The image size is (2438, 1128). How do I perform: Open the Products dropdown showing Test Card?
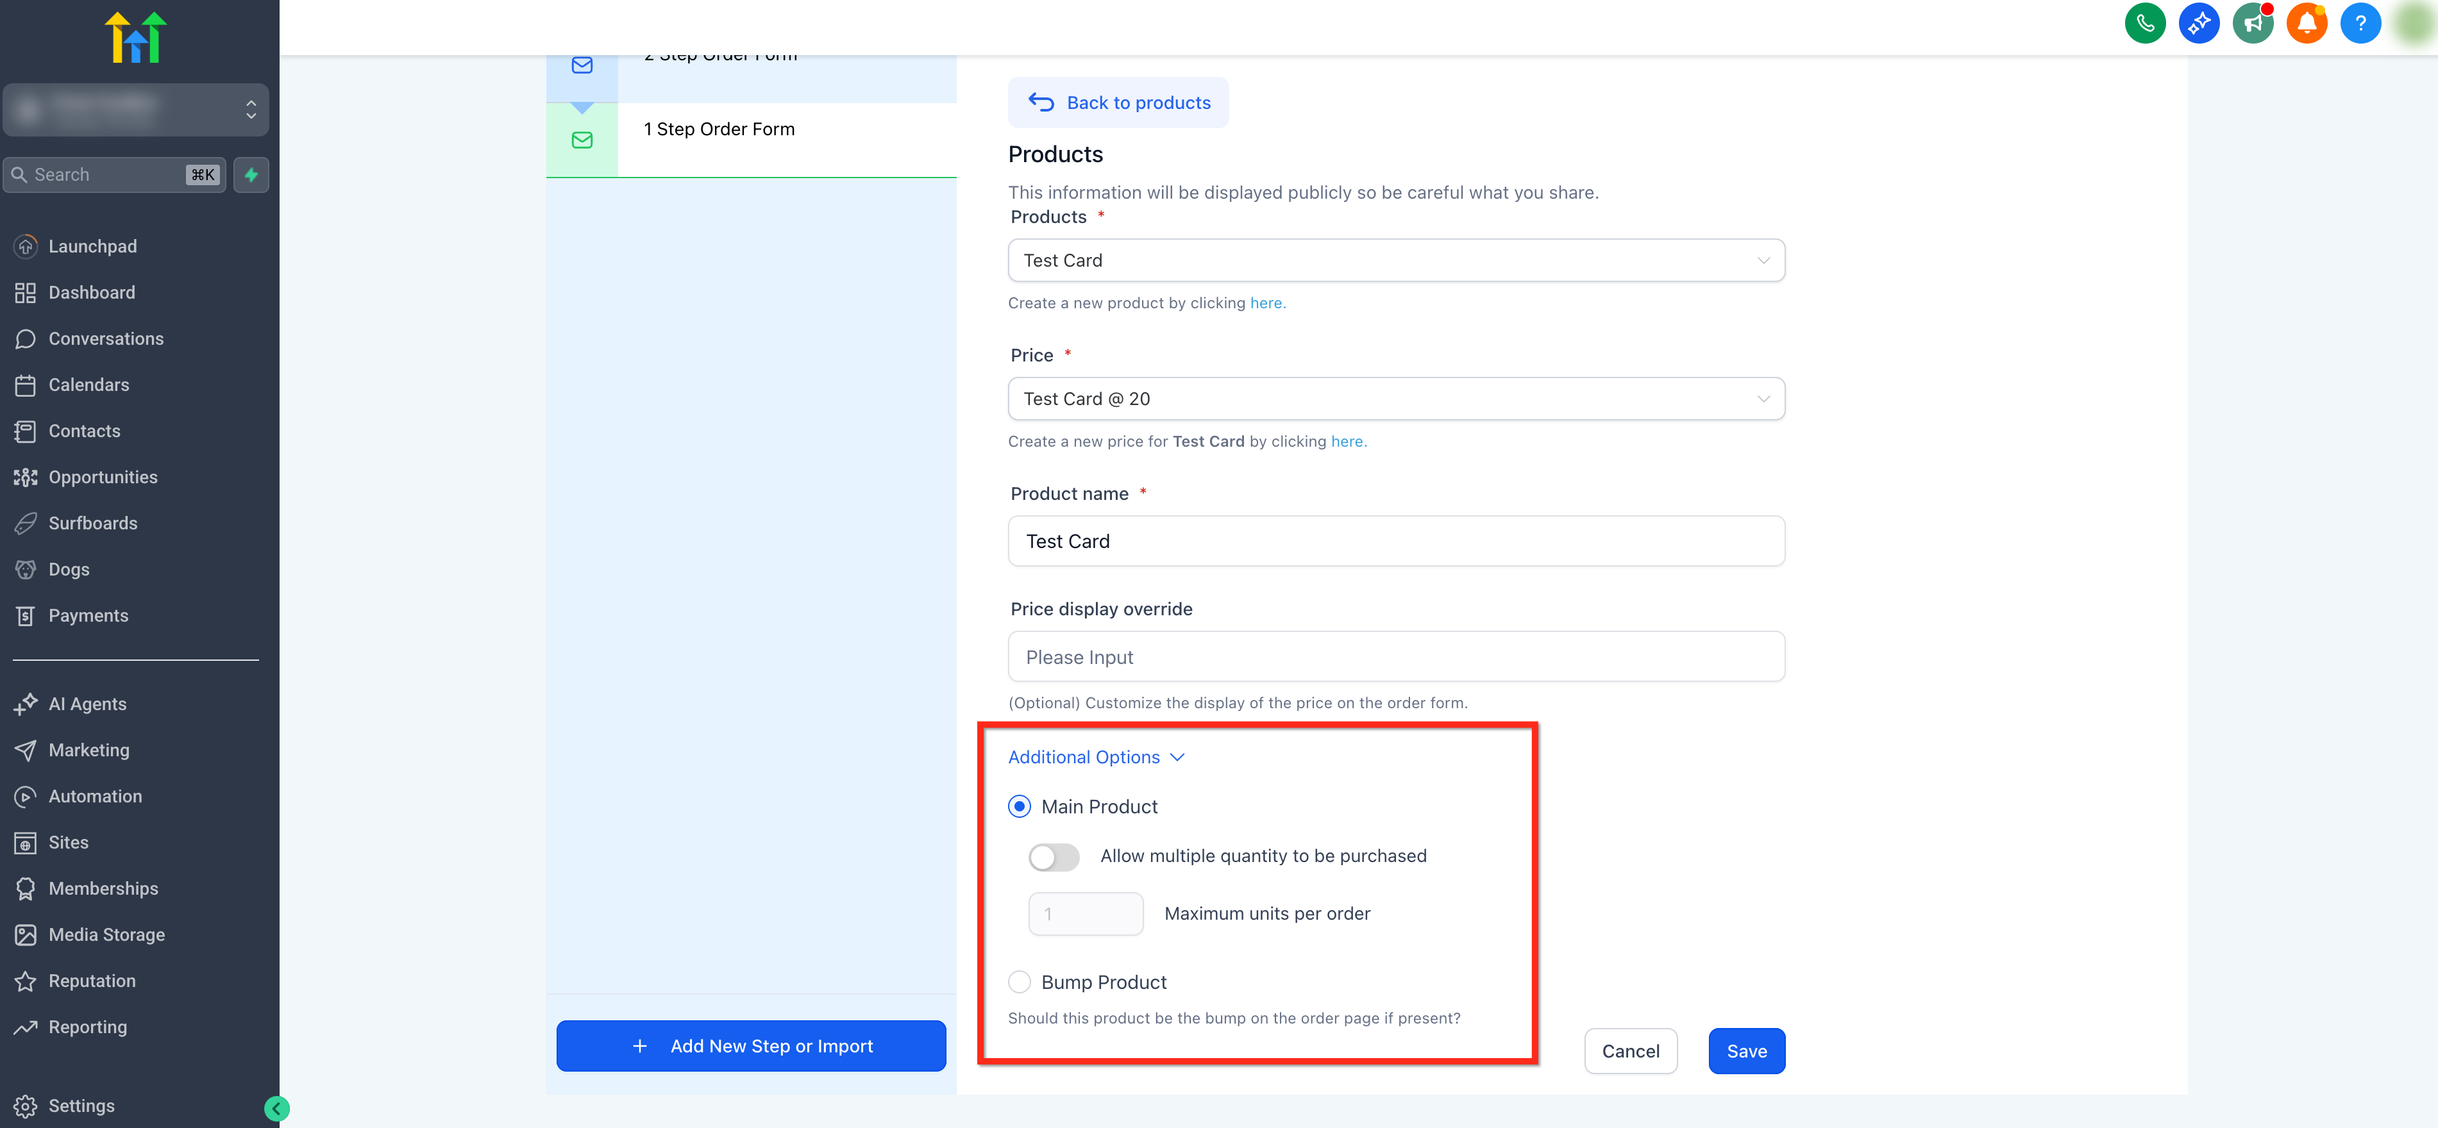pos(1396,260)
